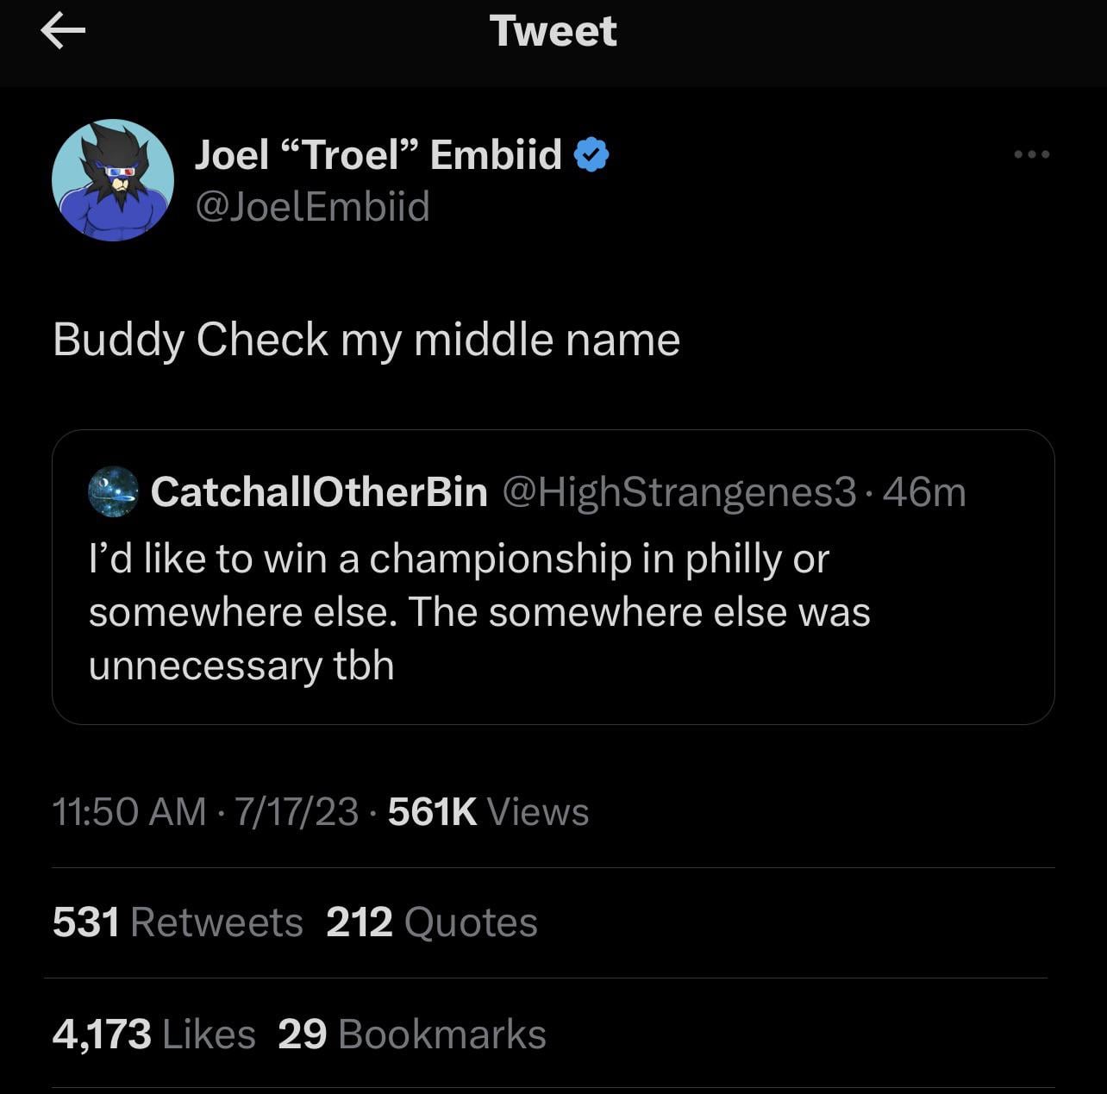Click the "Buddy Check my middle name" text
Image resolution: width=1107 pixels, height=1094 pixels.
click(x=366, y=339)
